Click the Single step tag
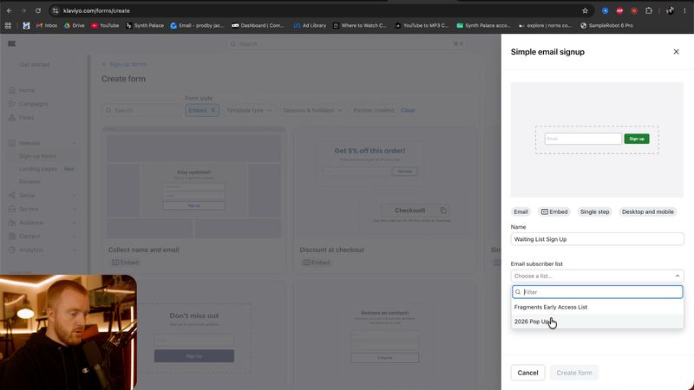The width and height of the screenshot is (694, 390). 594,211
